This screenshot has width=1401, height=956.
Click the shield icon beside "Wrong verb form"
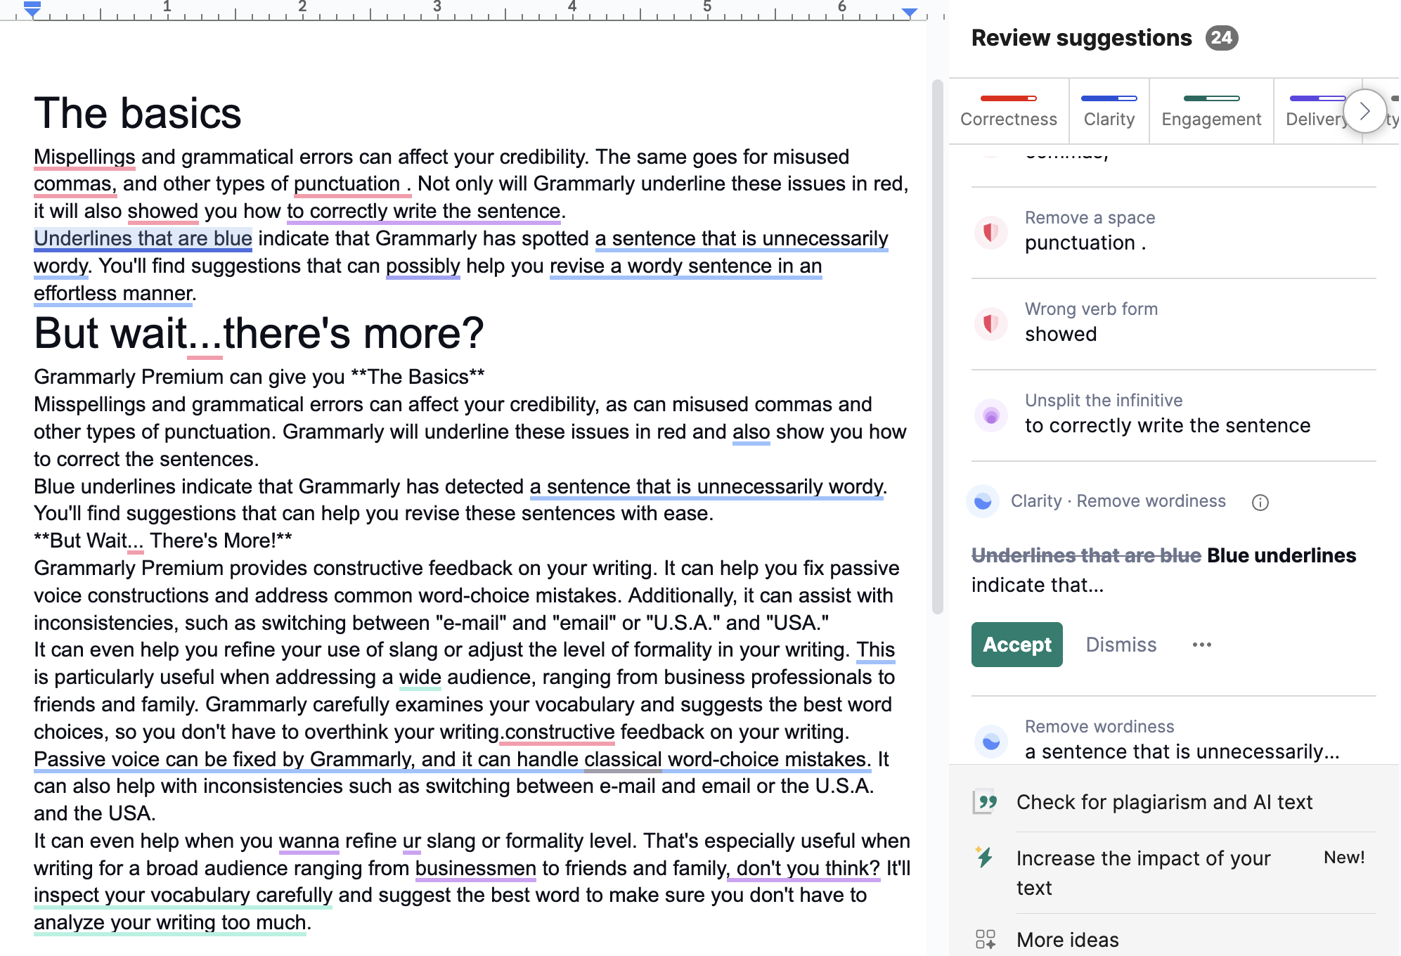coord(990,324)
